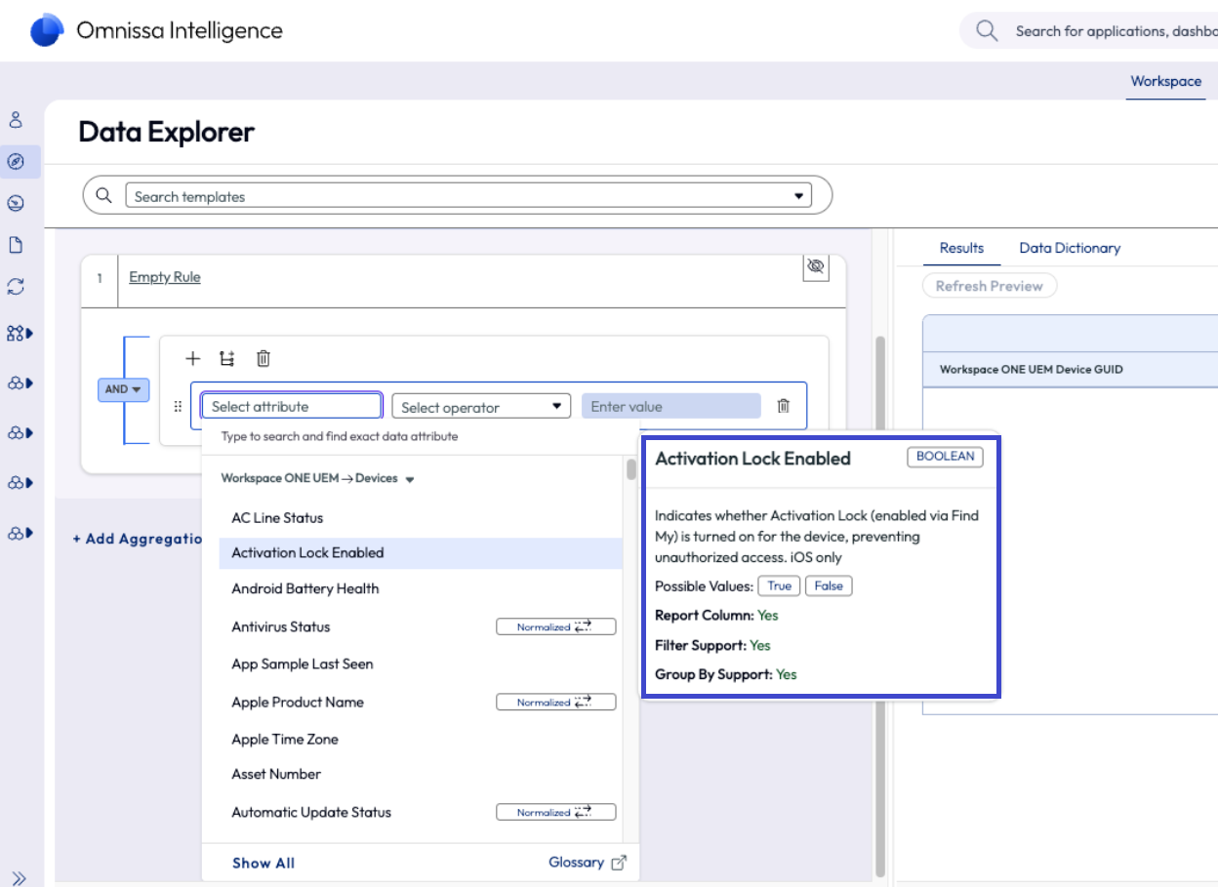The height and width of the screenshot is (887, 1218).
Task: Click the Empty Rule name link
Action: 165,277
